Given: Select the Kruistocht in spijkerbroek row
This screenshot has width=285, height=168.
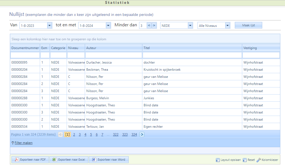Looking at the screenshot, I should [162, 70].
